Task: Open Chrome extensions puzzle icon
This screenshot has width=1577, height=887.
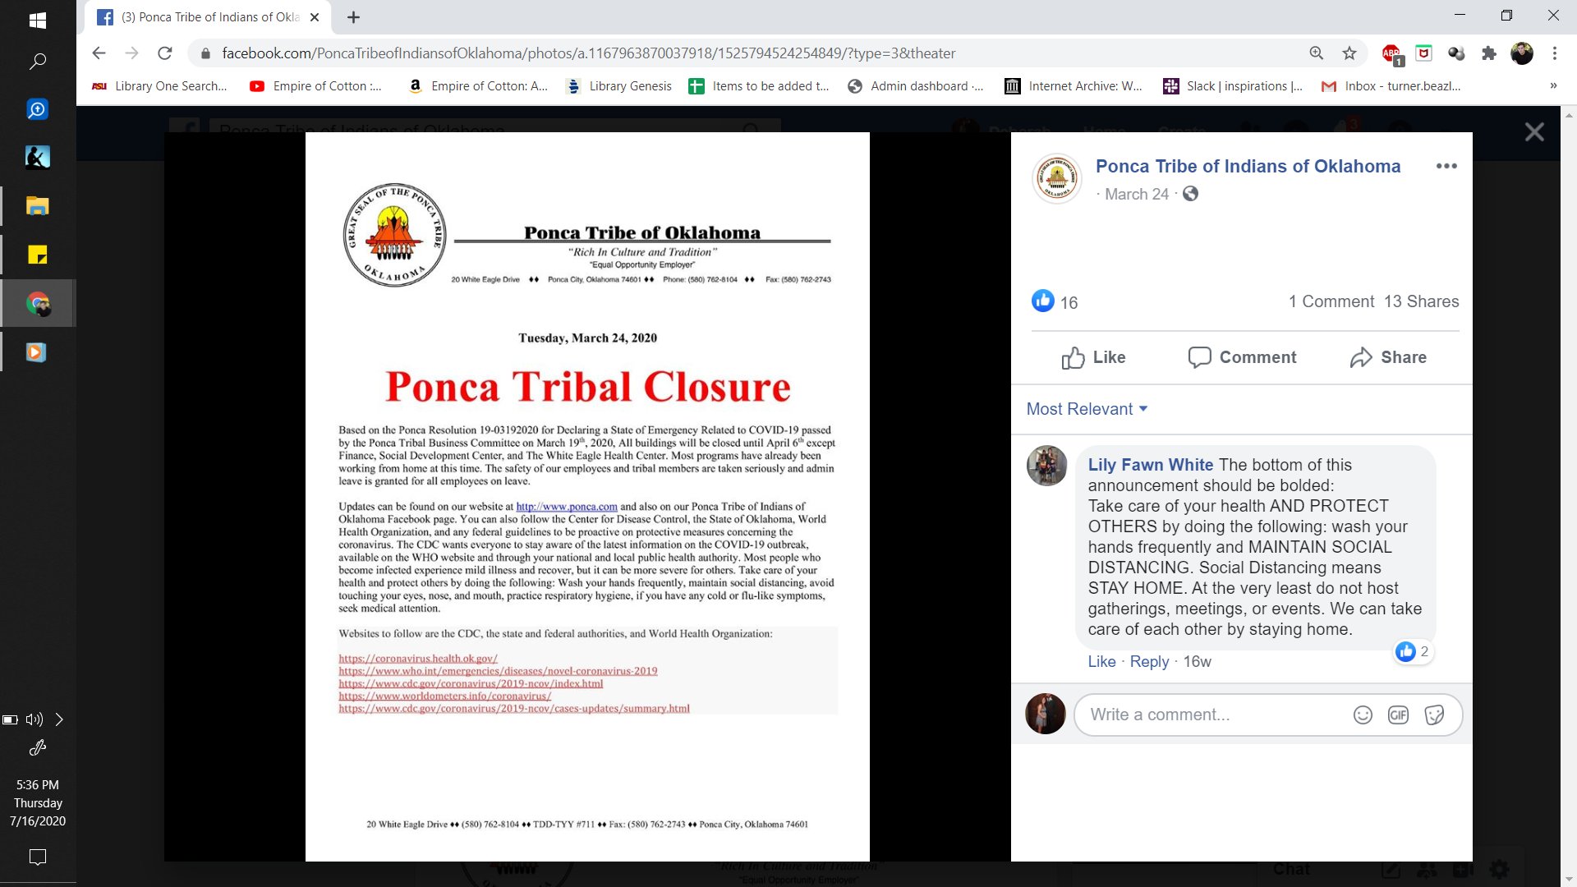Action: pos(1489,53)
